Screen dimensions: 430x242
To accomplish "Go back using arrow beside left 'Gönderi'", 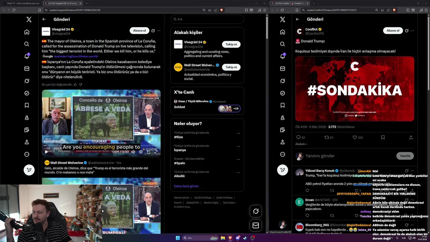I will pos(44,19).
